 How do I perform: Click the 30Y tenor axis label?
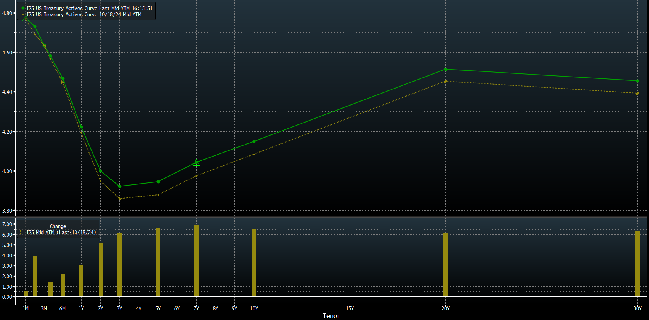pos(637,308)
